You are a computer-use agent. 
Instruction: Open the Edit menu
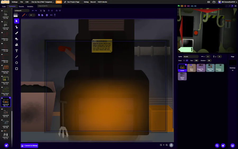(27, 2)
